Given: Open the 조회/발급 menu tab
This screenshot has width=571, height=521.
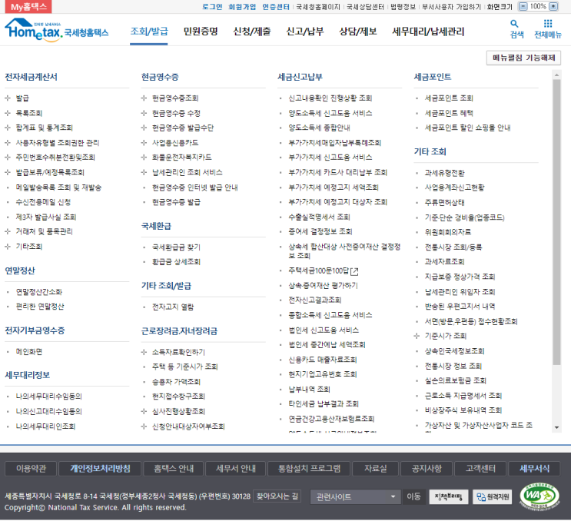Looking at the screenshot, I should point(149,32).
